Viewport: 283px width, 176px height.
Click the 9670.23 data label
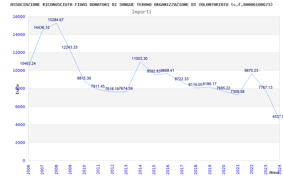pyautogui.click(x=252, y=70)
